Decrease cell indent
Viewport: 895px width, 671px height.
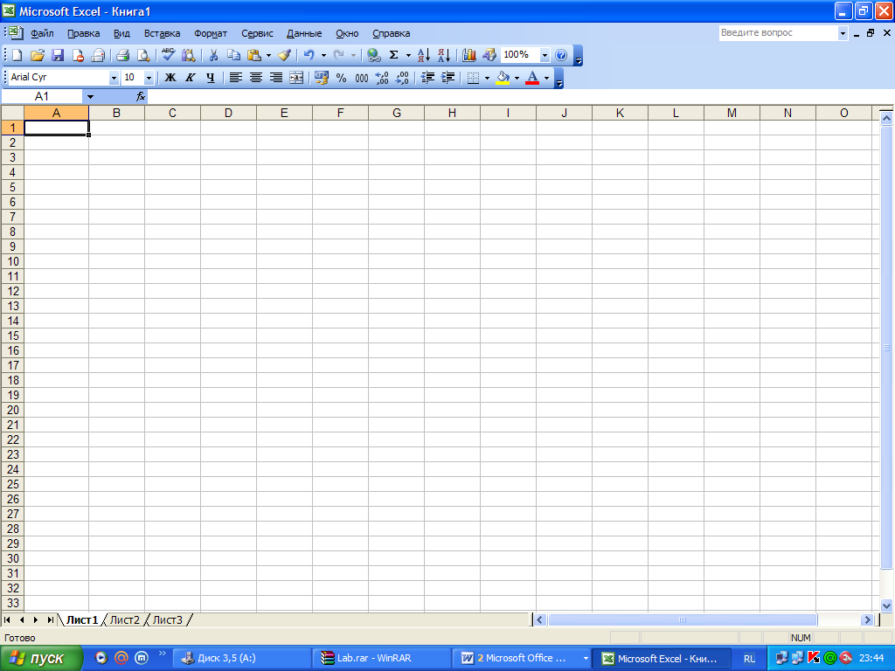pos(427,78)
